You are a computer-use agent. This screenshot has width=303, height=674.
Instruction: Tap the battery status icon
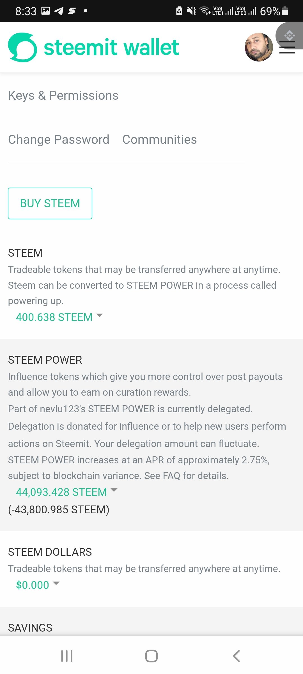285,11
